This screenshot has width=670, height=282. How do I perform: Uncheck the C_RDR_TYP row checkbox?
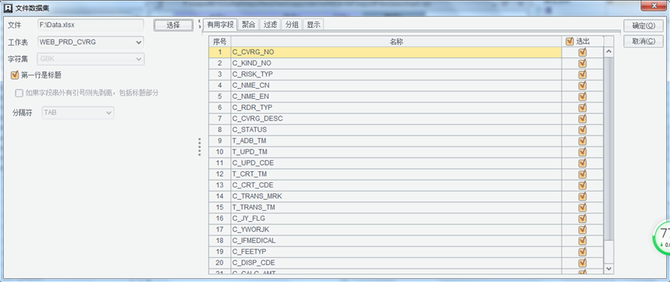[582, 108]
